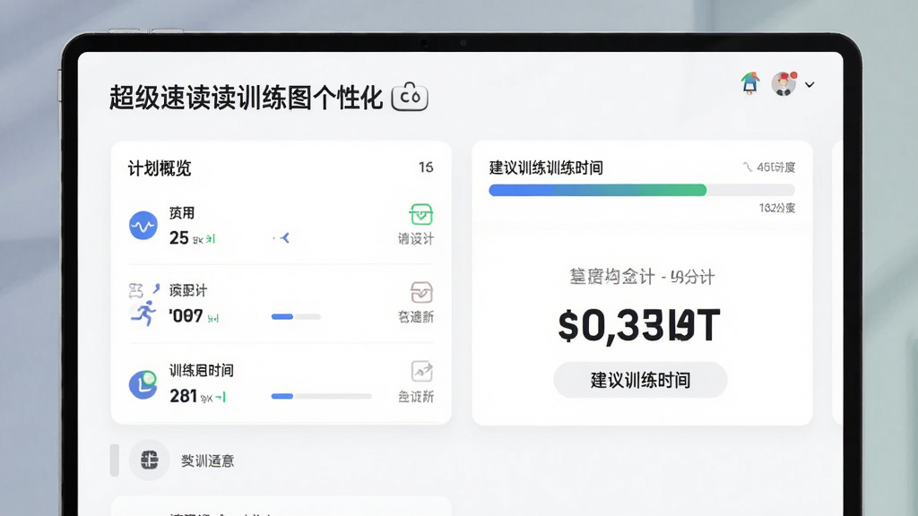Click the value 281 in the third row
918x516 pixels.
pos(183,396)
